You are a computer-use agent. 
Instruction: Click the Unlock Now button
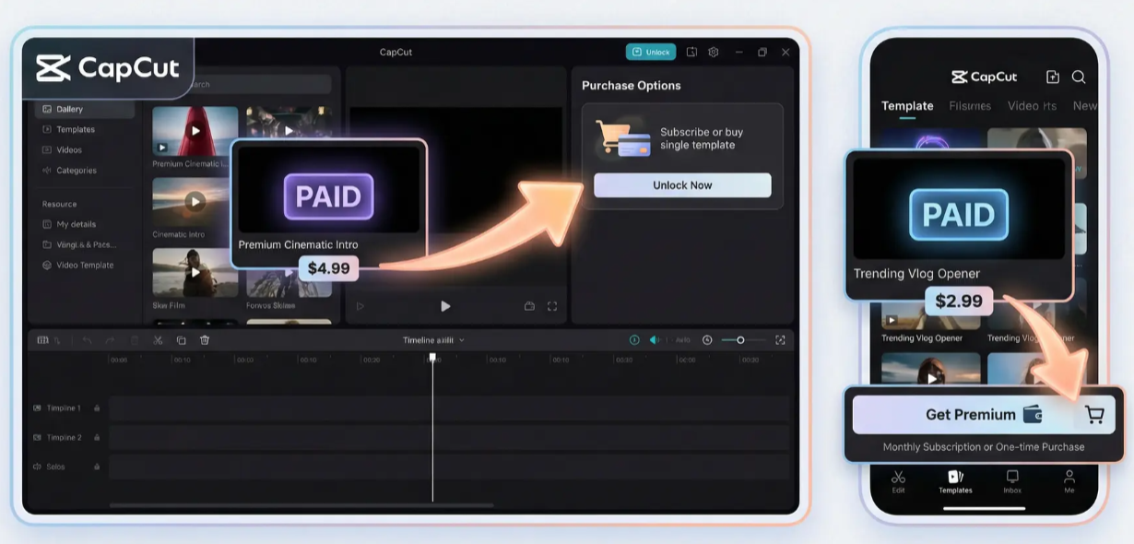(x=682, y=185)
